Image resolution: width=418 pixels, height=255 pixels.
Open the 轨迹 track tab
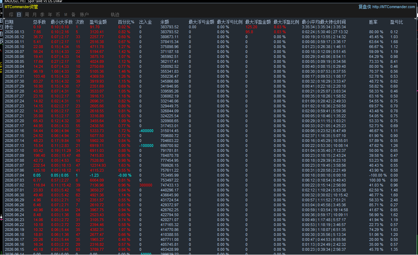(x=115, y=14)
